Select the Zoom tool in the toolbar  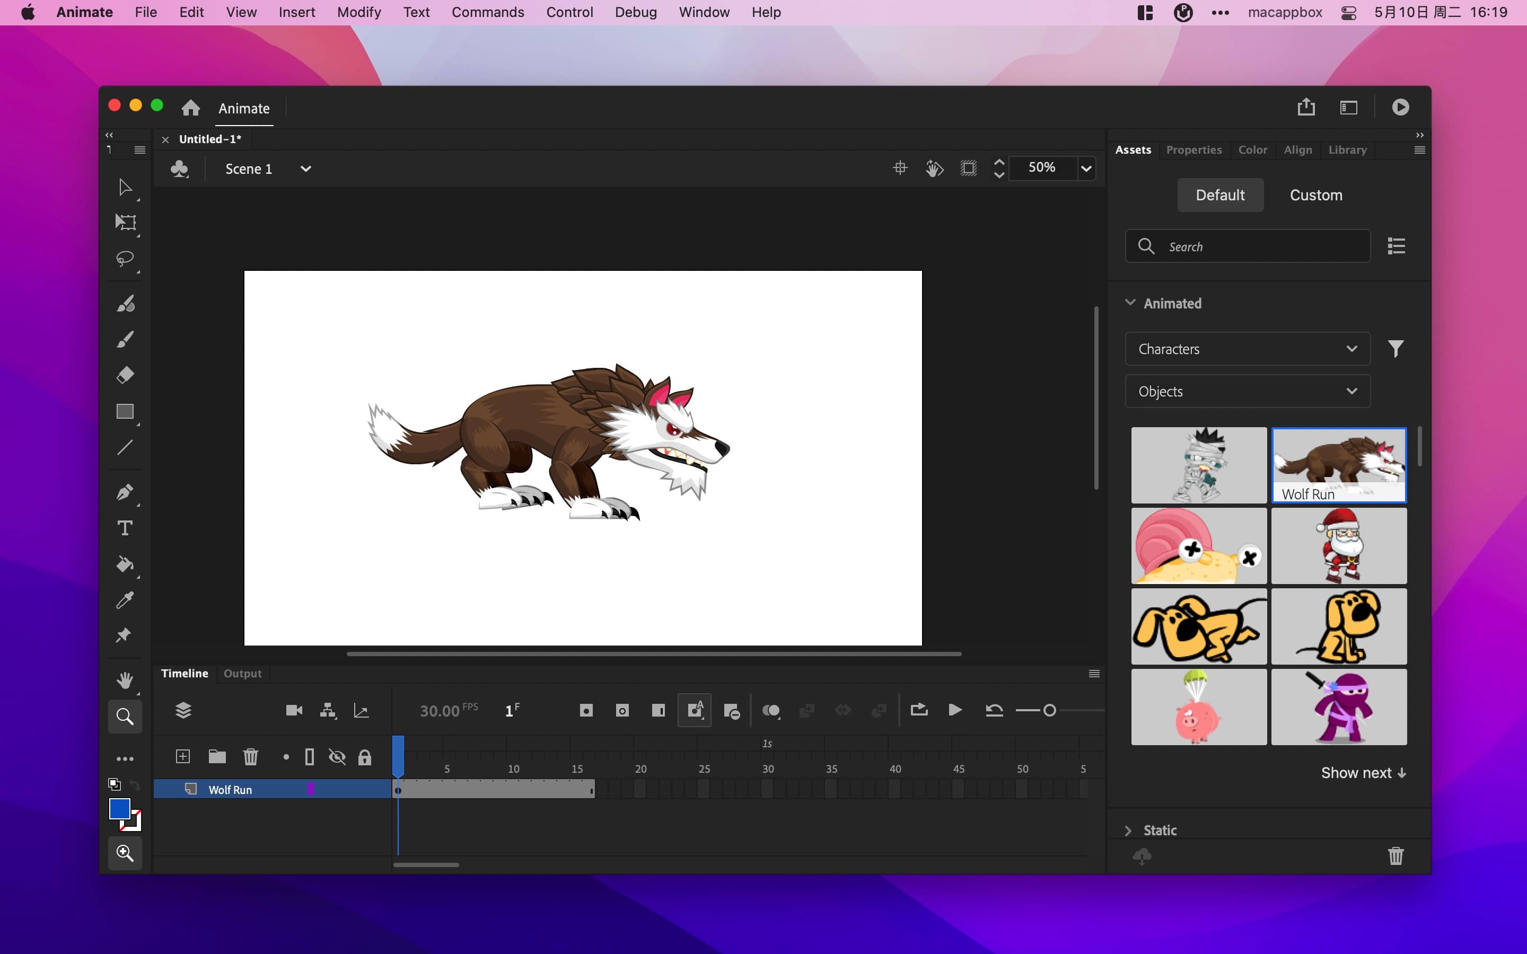(x=125, y=717)
